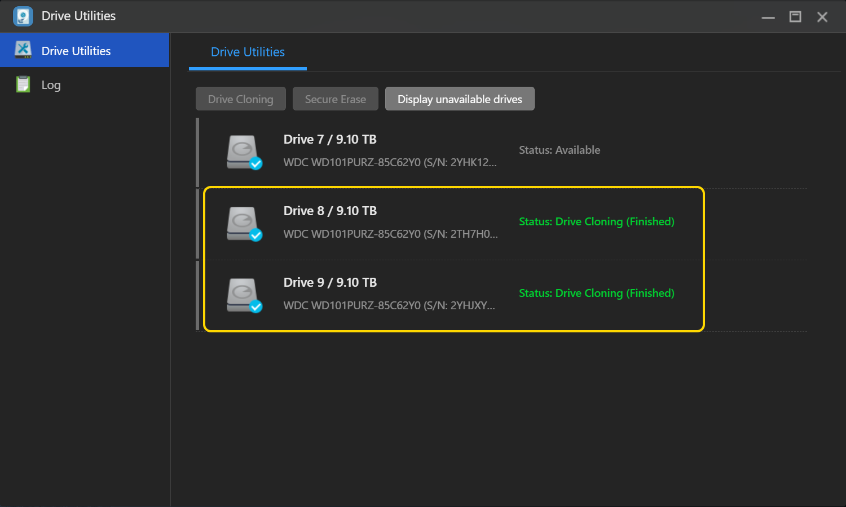Image resolution: width=846 pixels, height=507 pixels.
Task: Click the Drive 7 disk icon
Action: coord(244,152)
